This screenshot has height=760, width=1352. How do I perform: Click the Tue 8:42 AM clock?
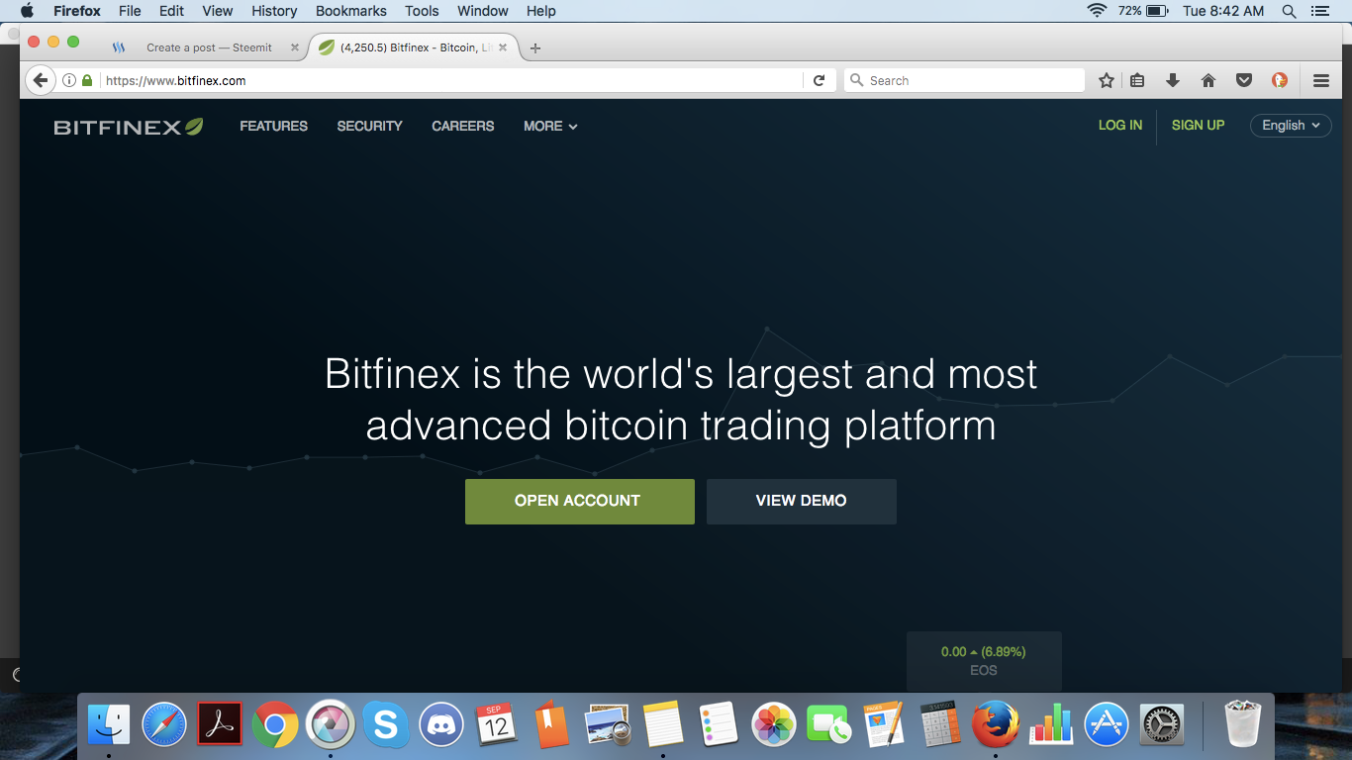[x=1223, y=11]
